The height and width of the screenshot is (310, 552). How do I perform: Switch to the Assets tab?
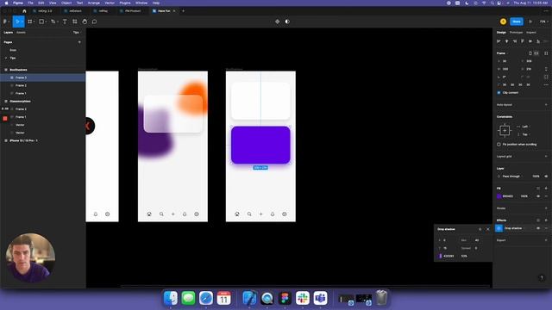coord(21,33)
